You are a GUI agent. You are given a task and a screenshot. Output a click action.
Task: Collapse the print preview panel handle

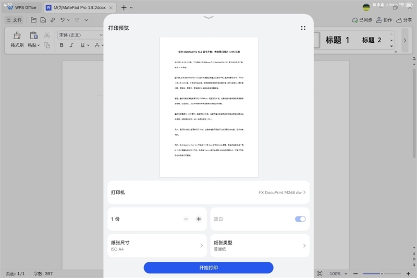tap(208, 17)
